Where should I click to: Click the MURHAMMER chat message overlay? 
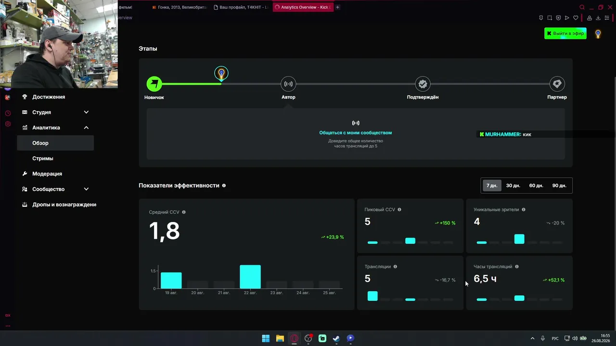[x=506, y=135]
